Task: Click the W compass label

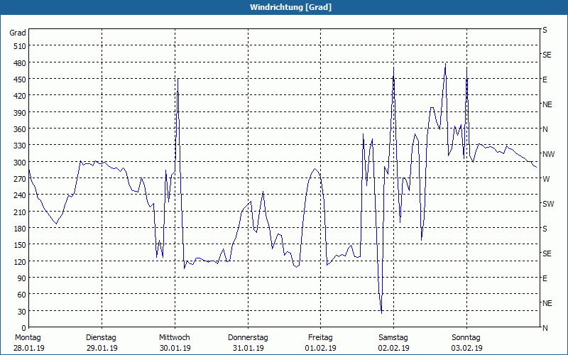Action: coord(546,179)
